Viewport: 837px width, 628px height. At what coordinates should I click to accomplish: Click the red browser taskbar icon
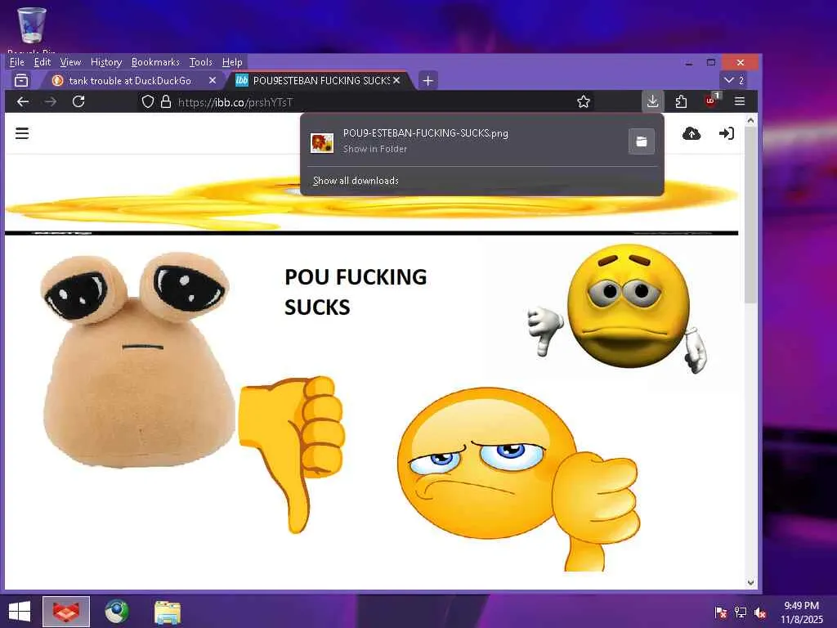pos(66,612)
